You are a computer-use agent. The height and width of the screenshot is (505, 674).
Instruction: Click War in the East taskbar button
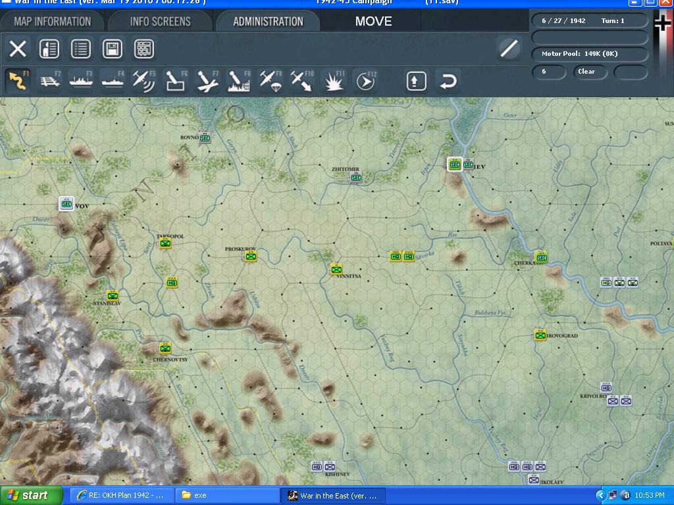click(x=333, y=496)
